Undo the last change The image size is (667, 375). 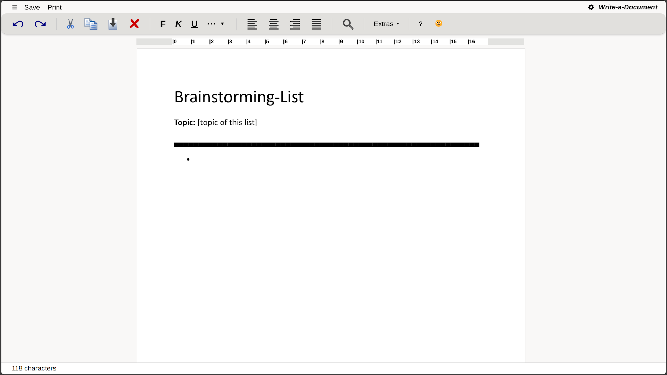click(18, 24)
